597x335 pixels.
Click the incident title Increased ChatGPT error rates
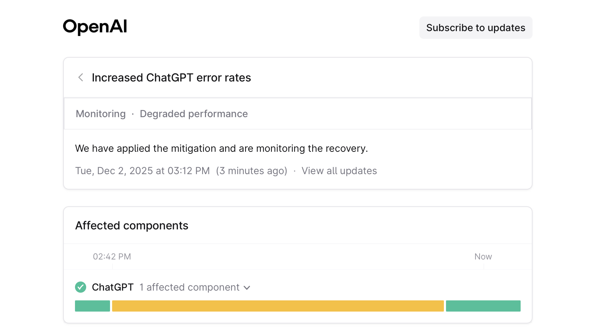171,78
